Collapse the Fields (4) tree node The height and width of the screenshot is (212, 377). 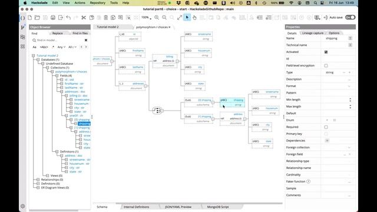(57, 75)
